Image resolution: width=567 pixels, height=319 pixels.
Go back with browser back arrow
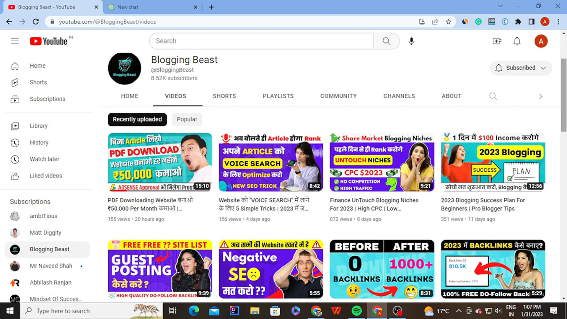click(x=9, y=22)
